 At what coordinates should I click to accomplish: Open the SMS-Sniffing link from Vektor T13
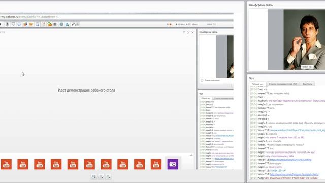pyautogui.click(x=290, y=160)
